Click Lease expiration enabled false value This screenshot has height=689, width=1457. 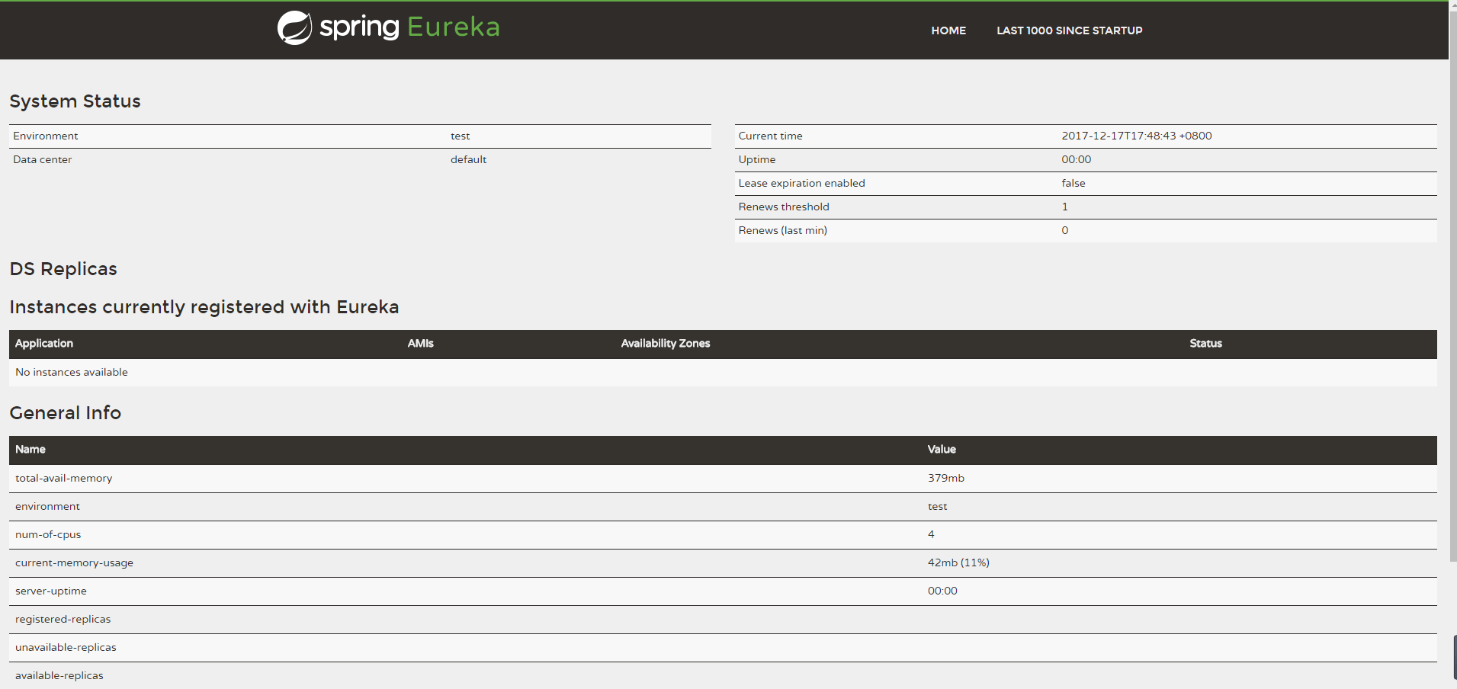click(x=1073, y=183)
